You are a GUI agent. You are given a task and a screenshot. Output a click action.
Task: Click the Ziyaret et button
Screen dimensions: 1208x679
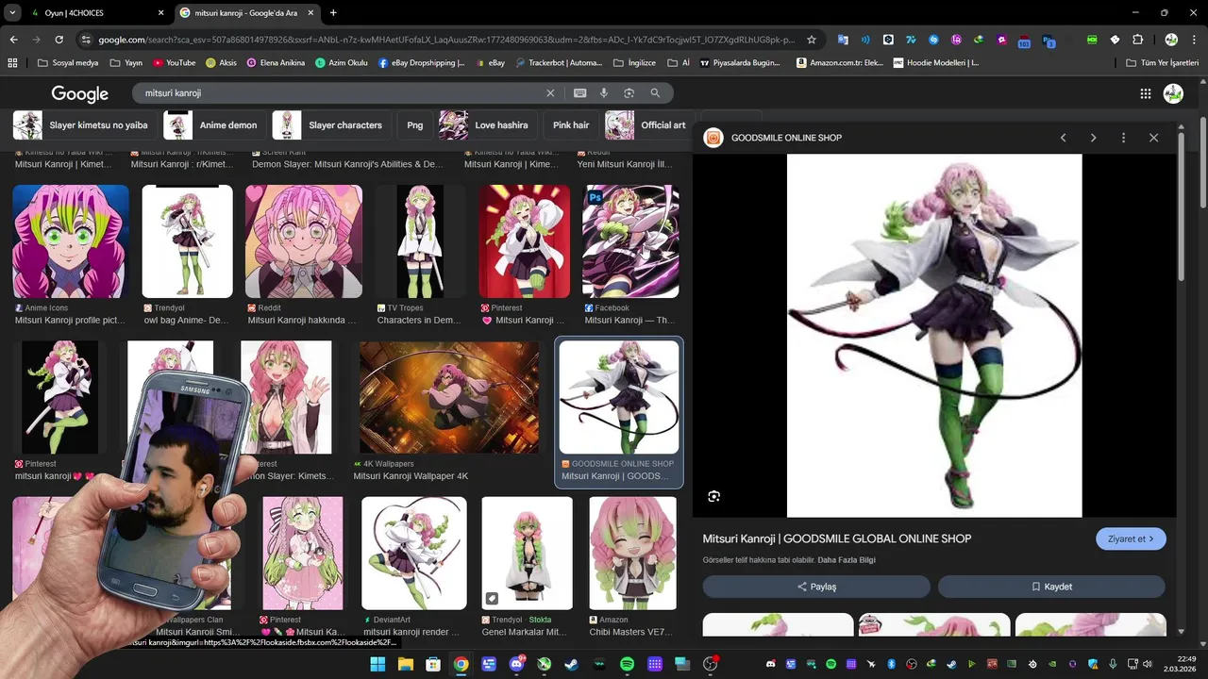1131,538
